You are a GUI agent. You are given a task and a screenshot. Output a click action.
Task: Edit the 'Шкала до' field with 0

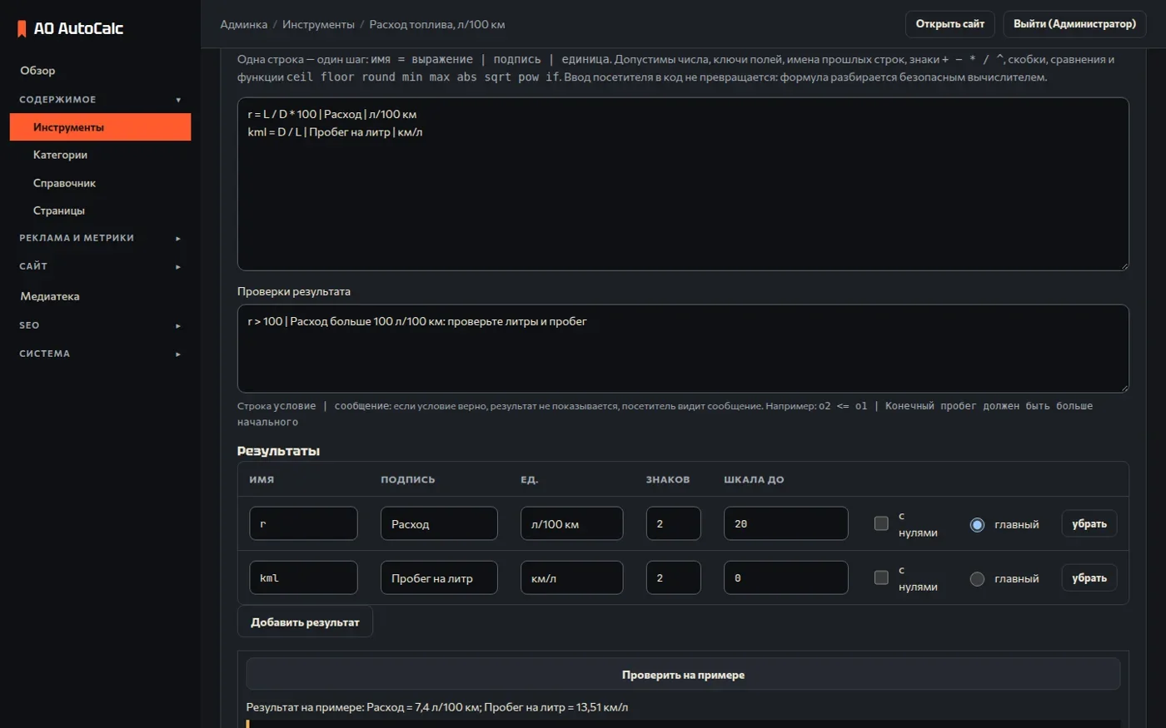point(785,577)
